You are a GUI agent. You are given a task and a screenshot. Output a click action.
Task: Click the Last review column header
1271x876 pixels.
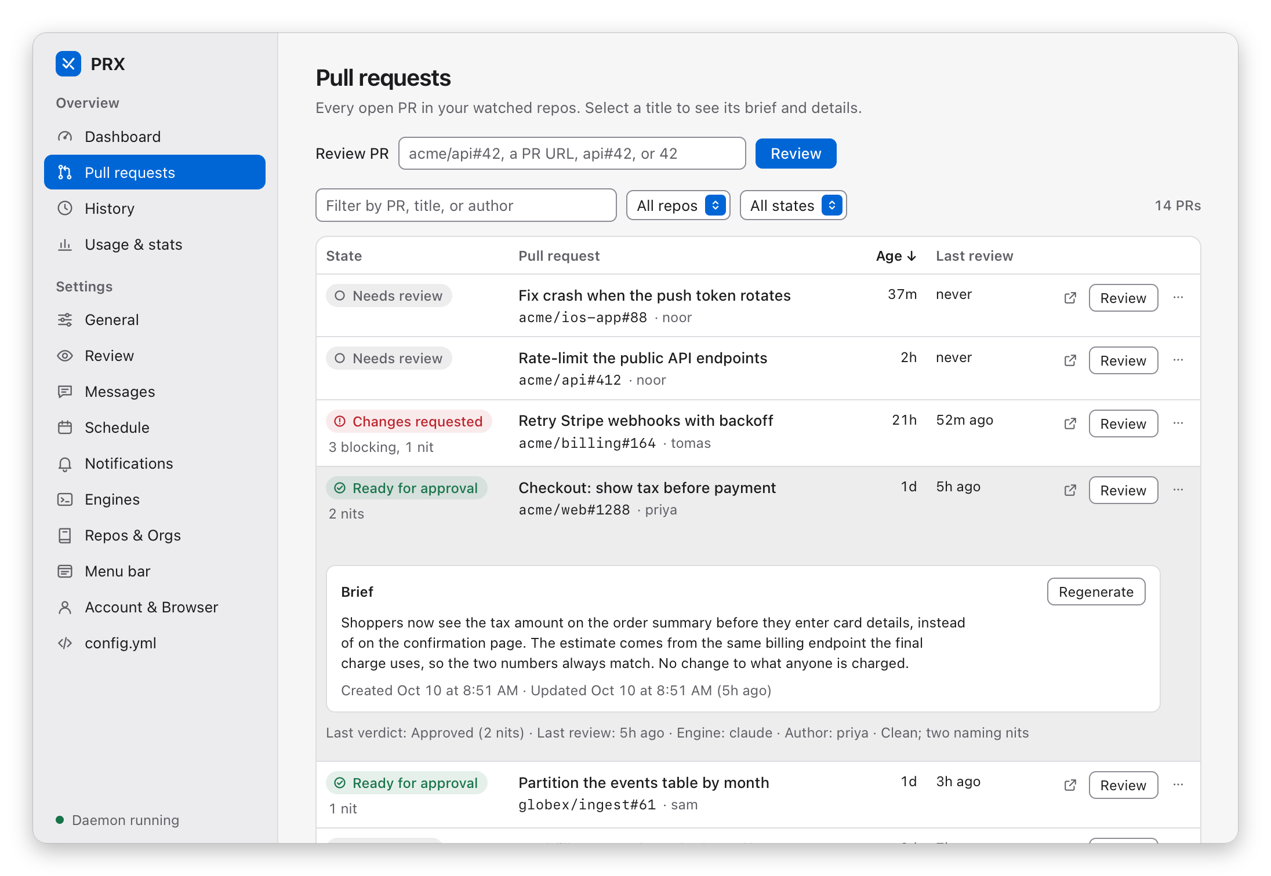coord(974,256)
